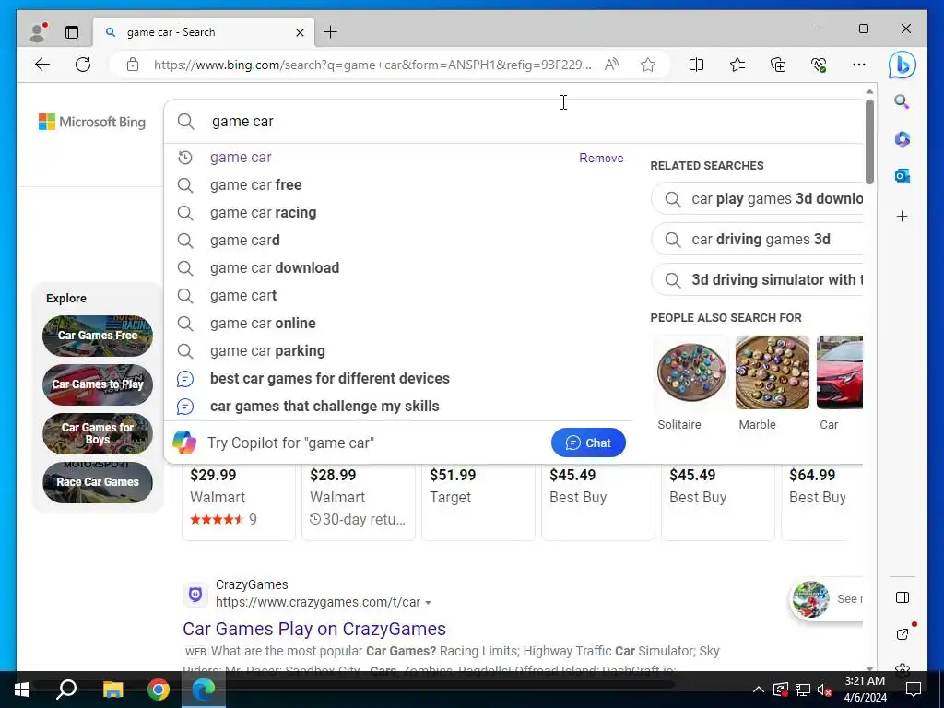Open a new tab with plus button

pyautogui.click(x=331, y=32)
